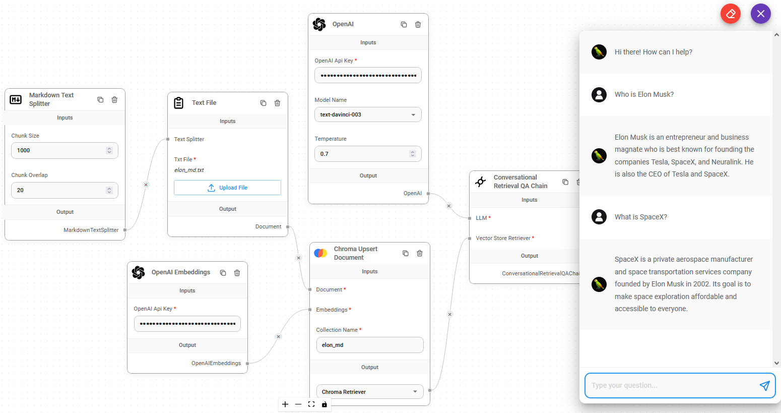781x413 pixels.
Task: Toggle canvas interactivity lock
Action: (324, 404)
